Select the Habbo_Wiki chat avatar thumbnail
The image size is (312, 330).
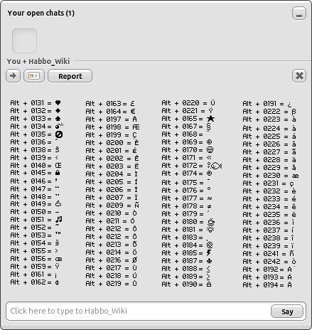coord(24,41)
